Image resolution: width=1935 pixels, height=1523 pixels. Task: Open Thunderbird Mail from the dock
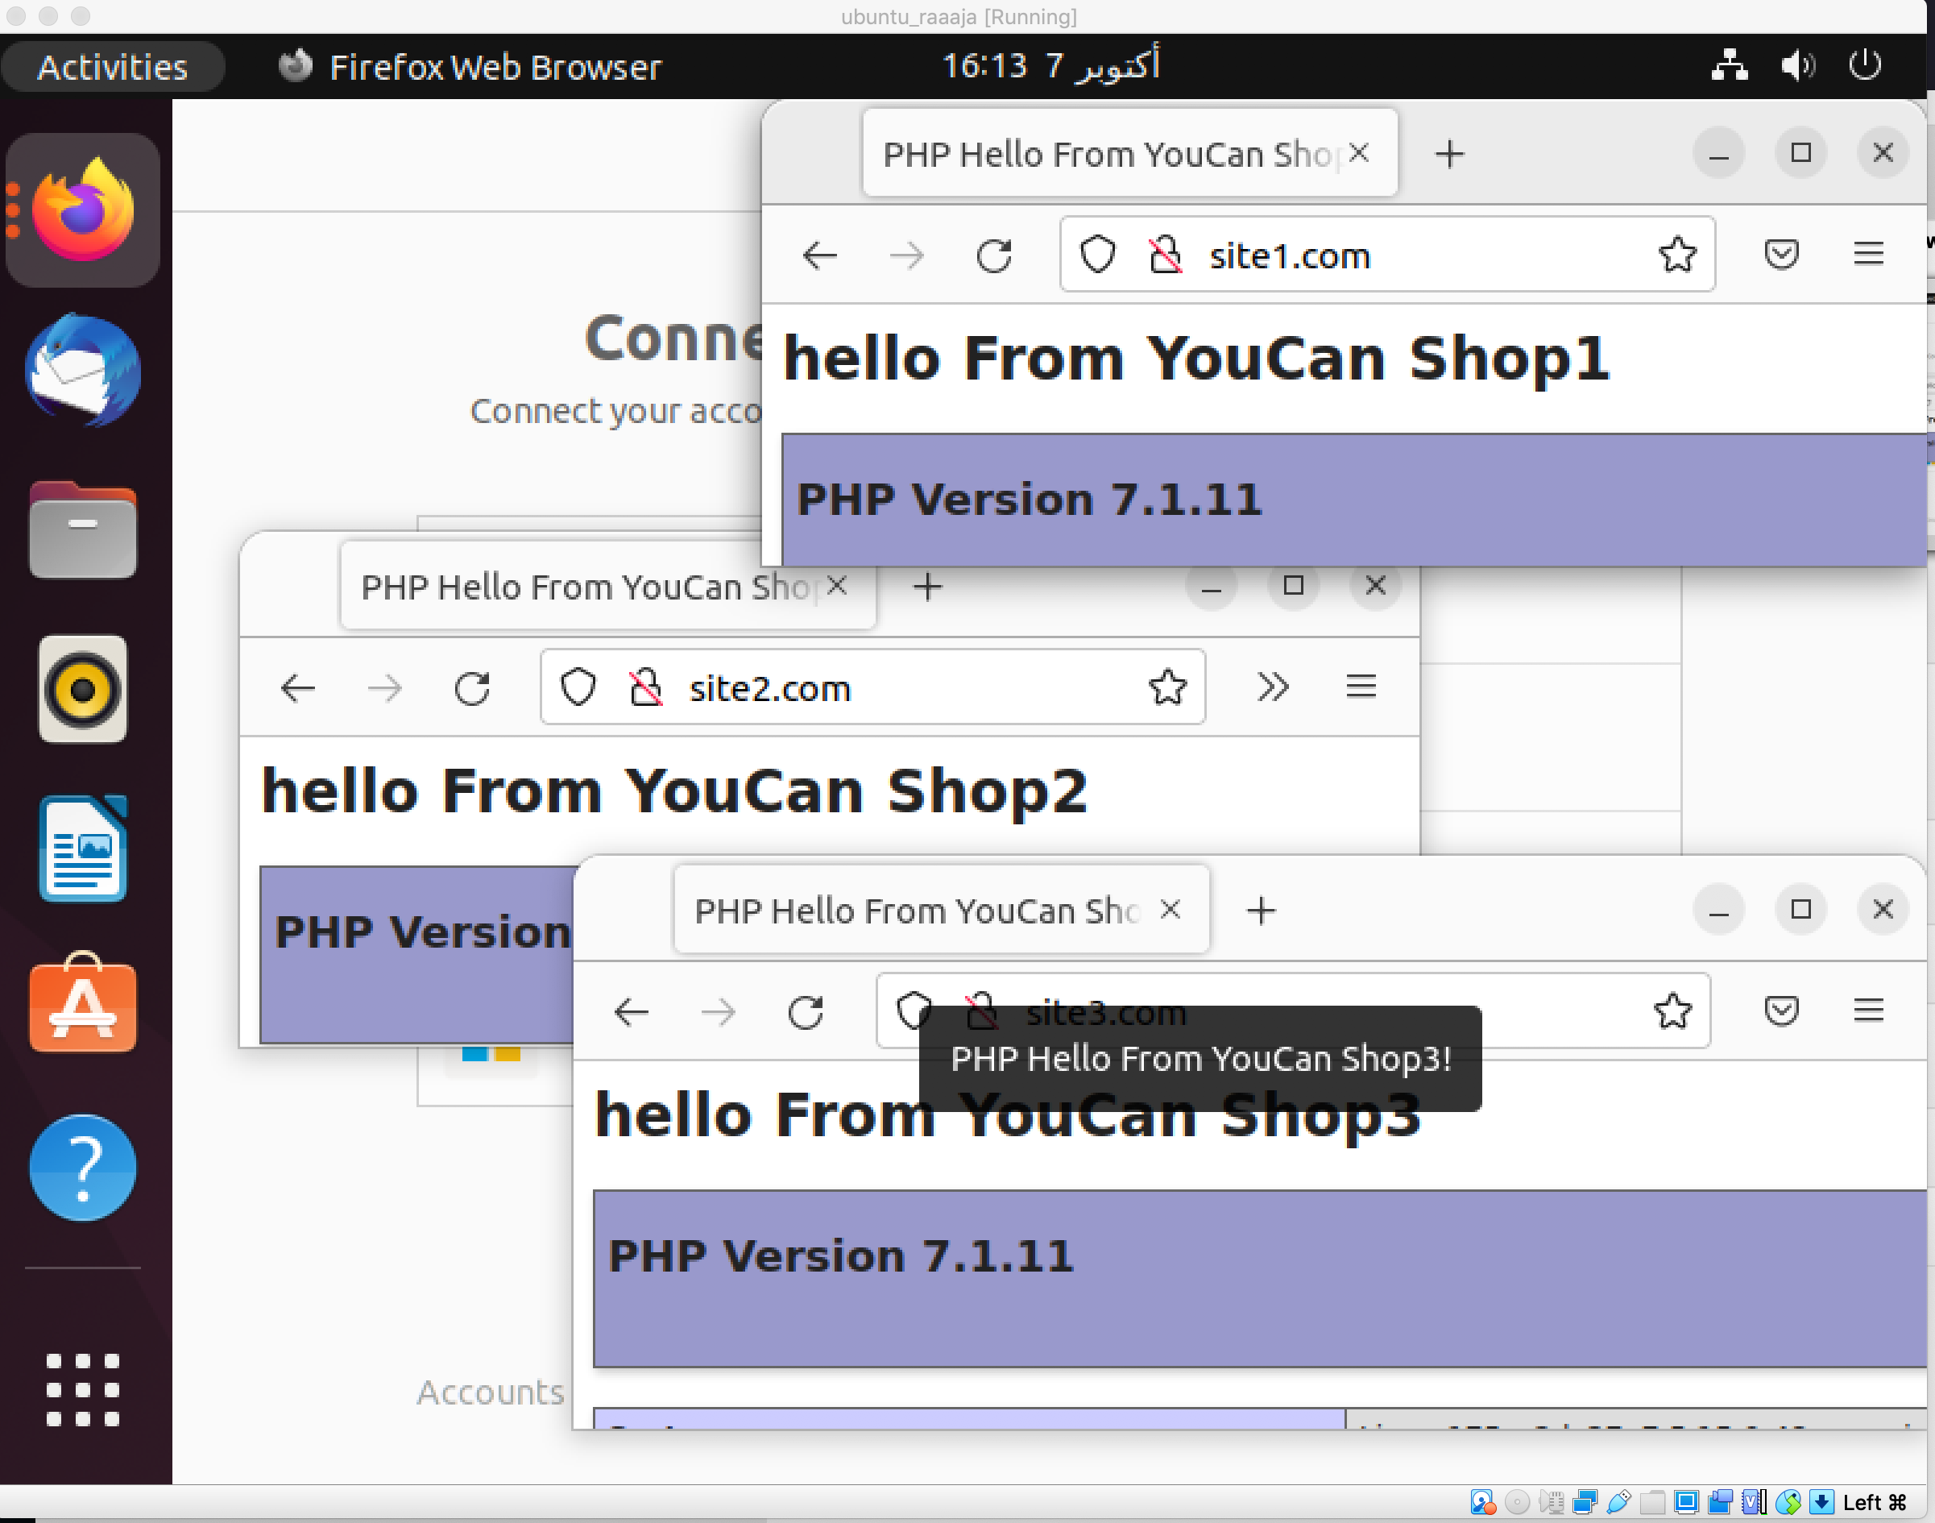(82, 369)
